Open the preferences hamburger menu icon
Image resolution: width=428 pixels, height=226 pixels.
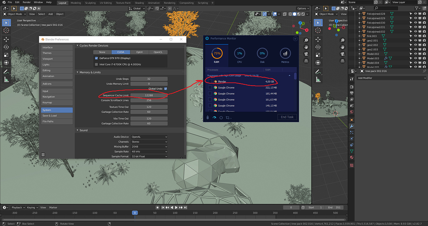pyautogui.click(x=43, y=155)
